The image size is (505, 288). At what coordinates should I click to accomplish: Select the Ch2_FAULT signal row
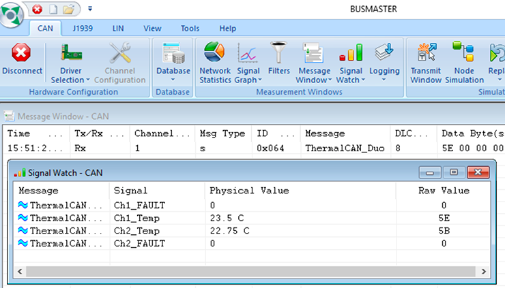click(252, 243)
